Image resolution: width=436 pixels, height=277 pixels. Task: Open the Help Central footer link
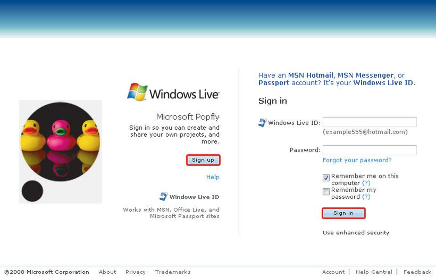coord(374,272)
